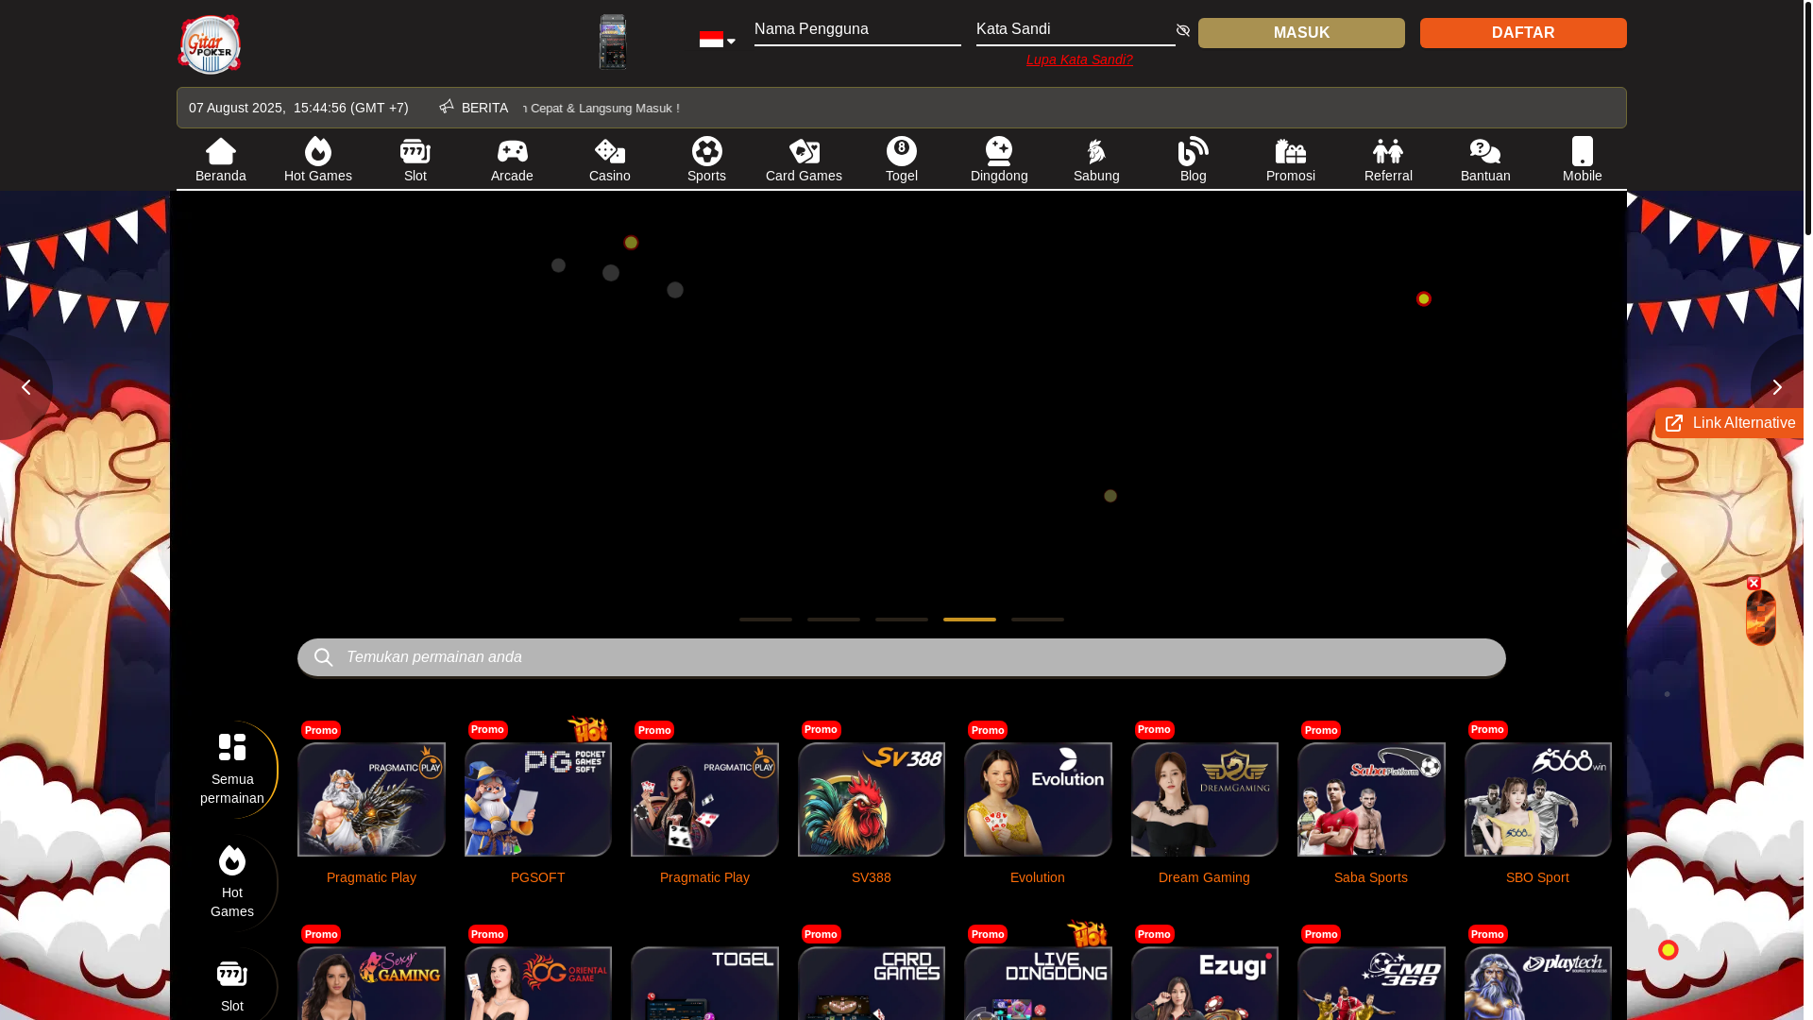Open Card Games thumbnail
1813x1020 pixels.
872,983
